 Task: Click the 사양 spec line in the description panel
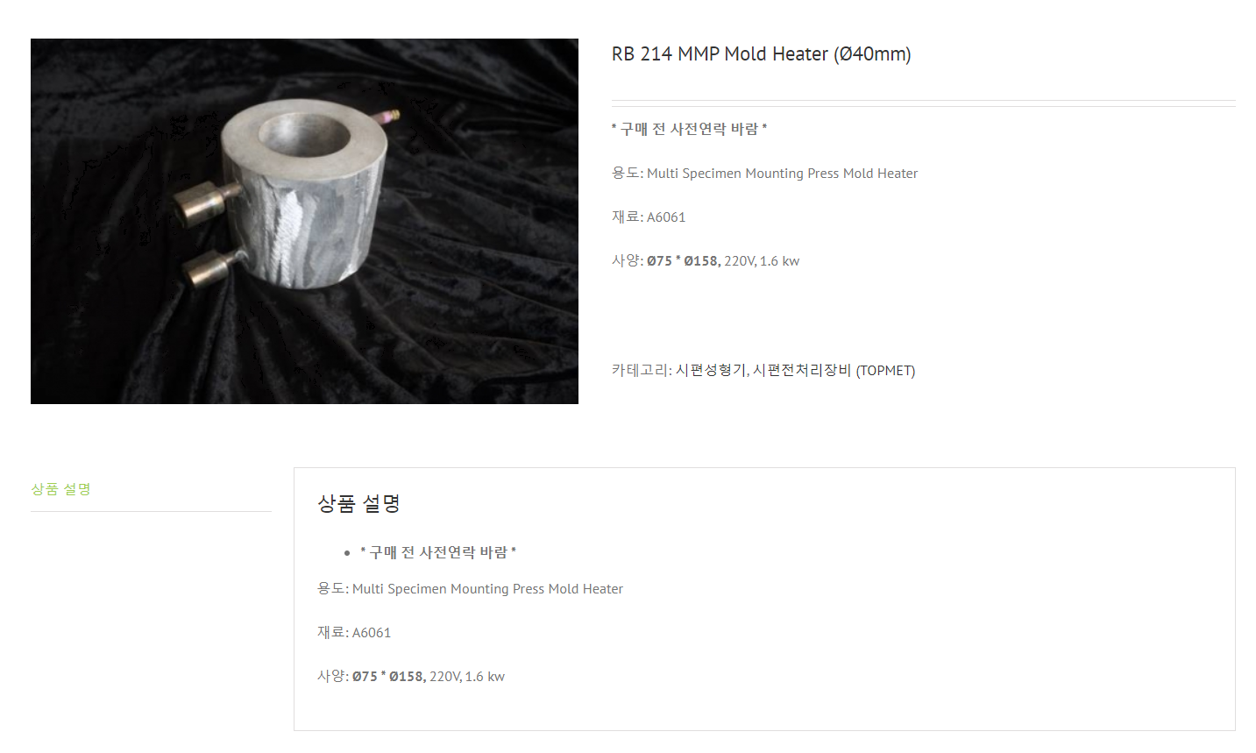pos(411,677)
